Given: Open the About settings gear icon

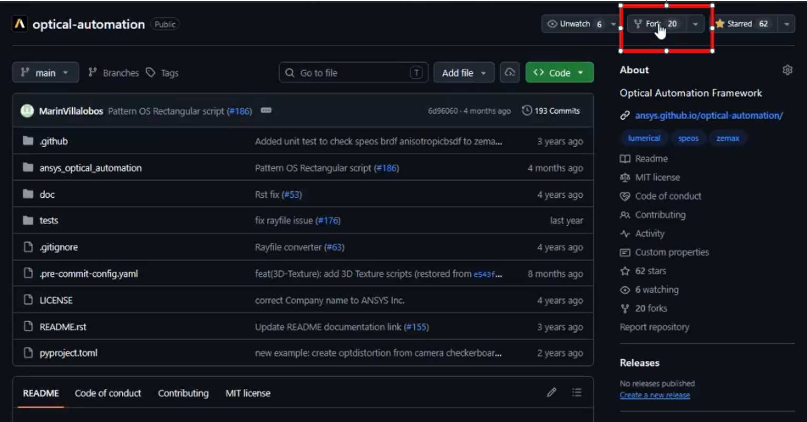Looking at the screenshot, I should 787,70.
